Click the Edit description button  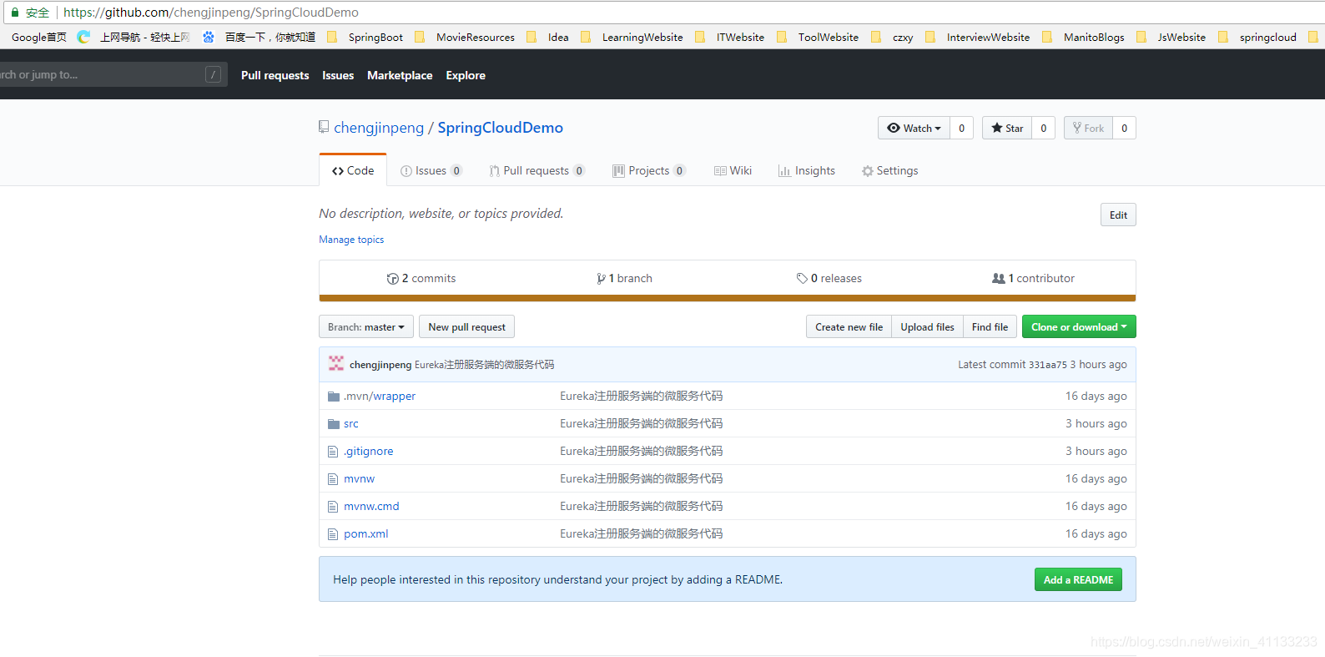1118,215
